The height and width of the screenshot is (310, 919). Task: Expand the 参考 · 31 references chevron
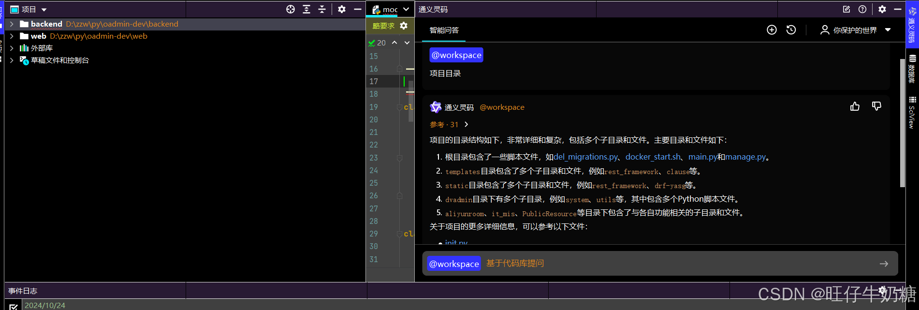pyautogui.click(x=466, y=124)
